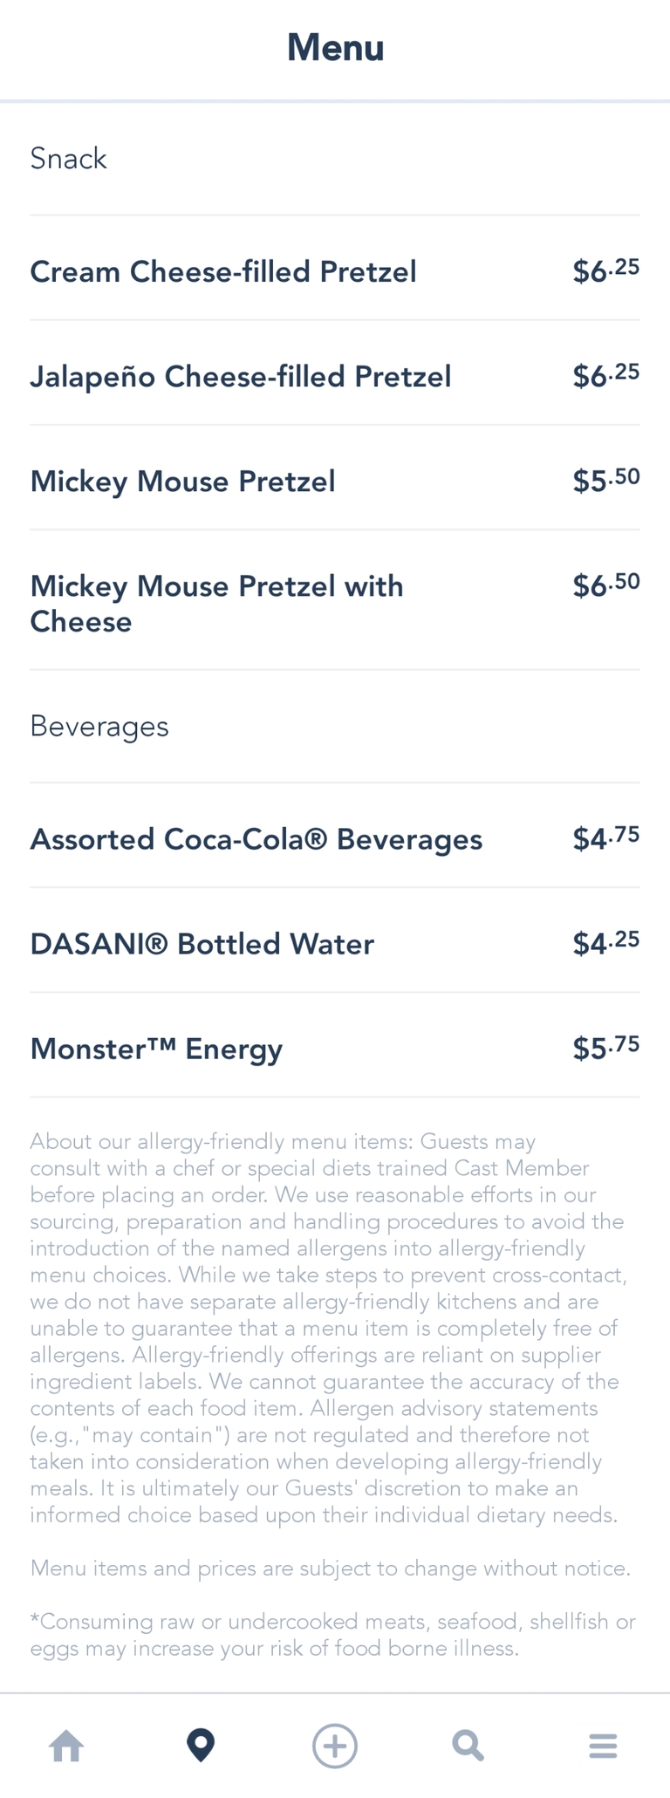Tap the Mickey Mouse Pretzel $5.50 price

606,481
